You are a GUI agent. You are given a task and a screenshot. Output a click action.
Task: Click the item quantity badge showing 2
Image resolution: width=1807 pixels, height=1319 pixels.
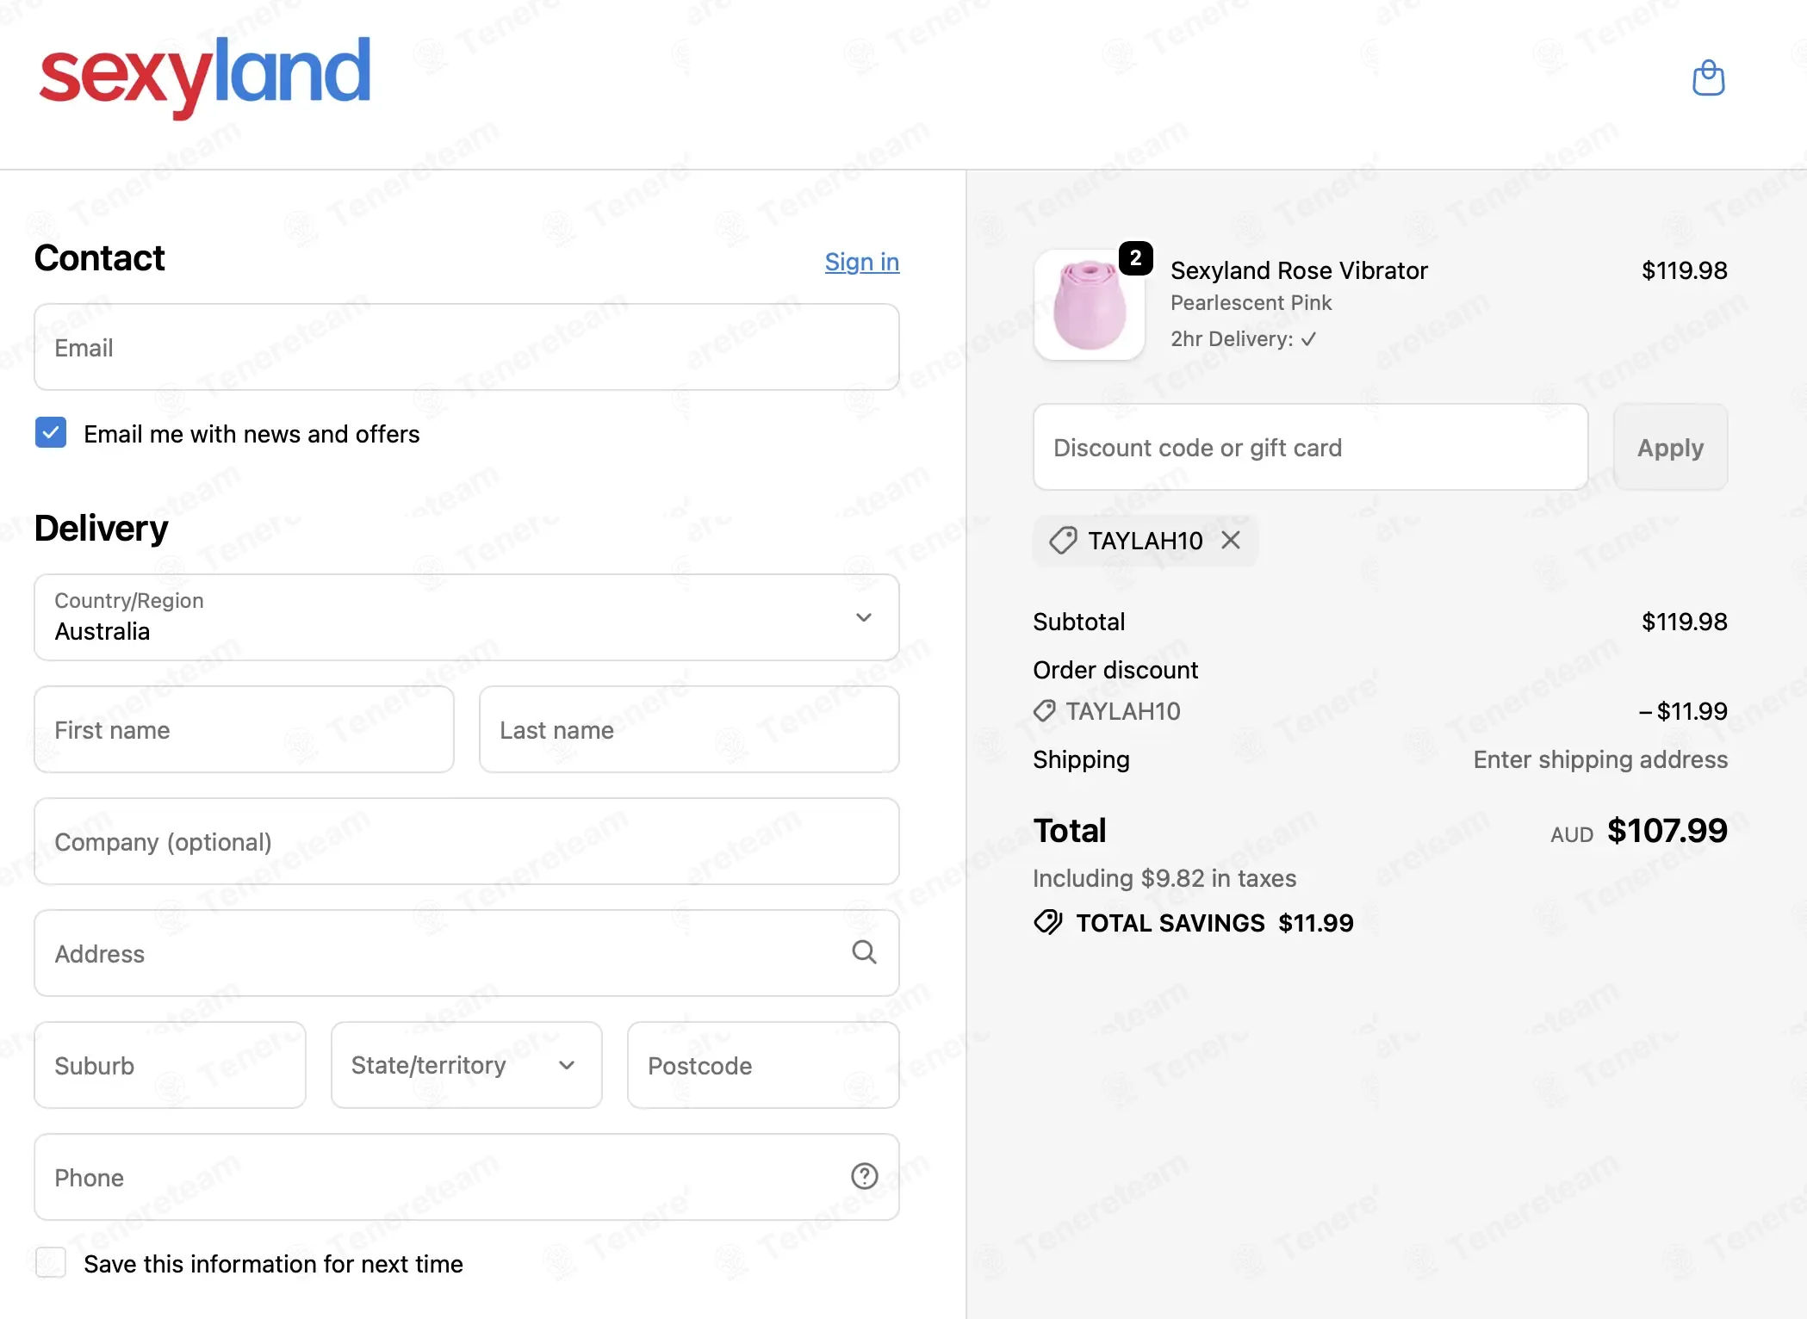click(x=1135, y=257)
